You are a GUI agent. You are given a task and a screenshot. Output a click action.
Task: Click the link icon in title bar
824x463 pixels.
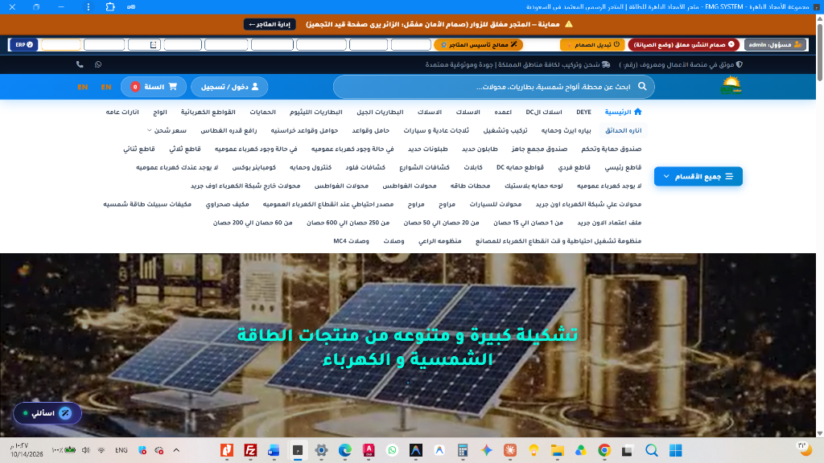(x=131, y=6)
